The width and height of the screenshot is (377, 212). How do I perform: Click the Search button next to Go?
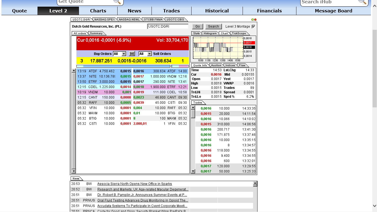[213, 26]
